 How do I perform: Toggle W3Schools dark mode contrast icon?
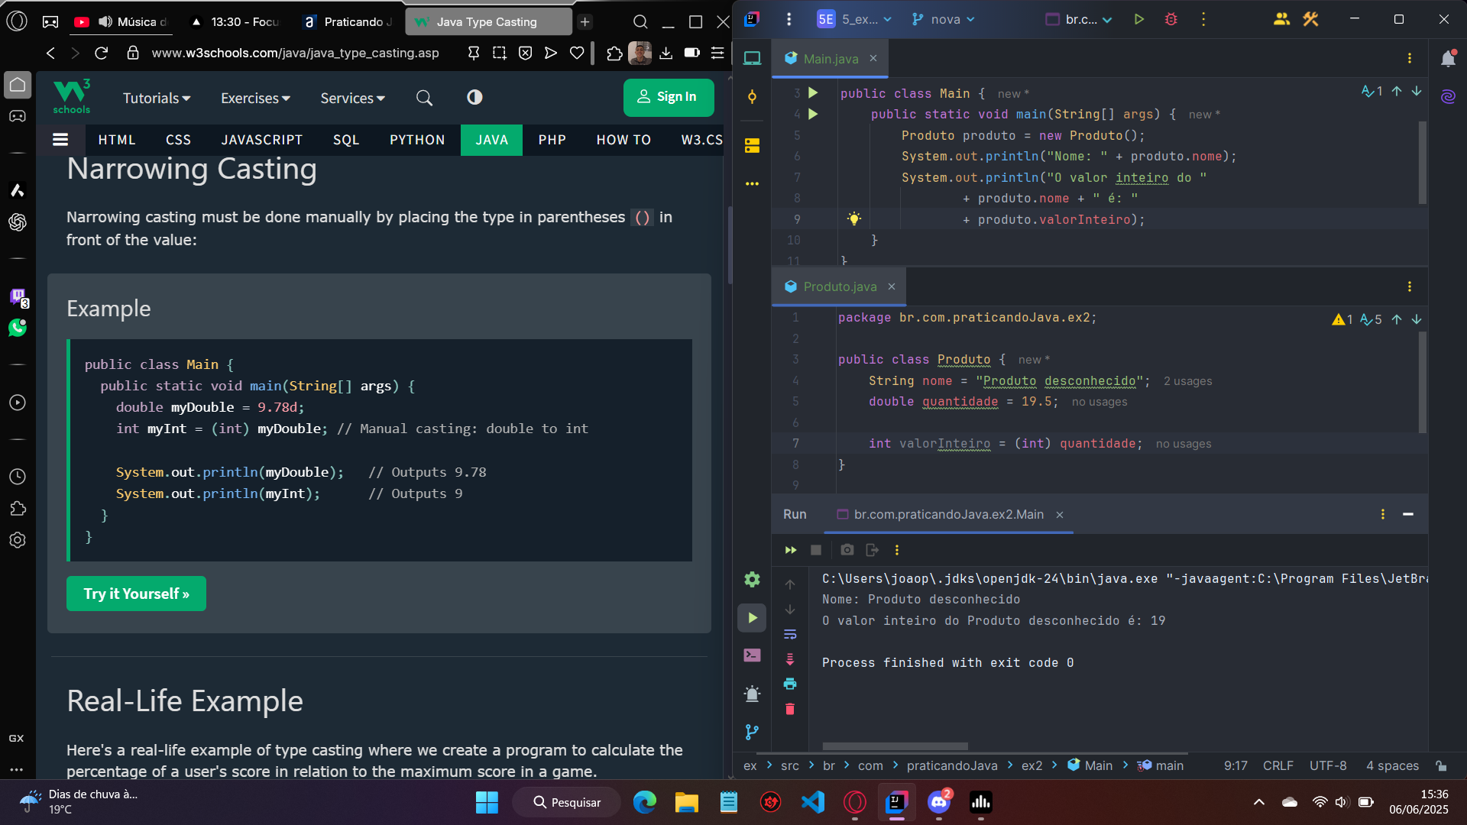[474, 98]
